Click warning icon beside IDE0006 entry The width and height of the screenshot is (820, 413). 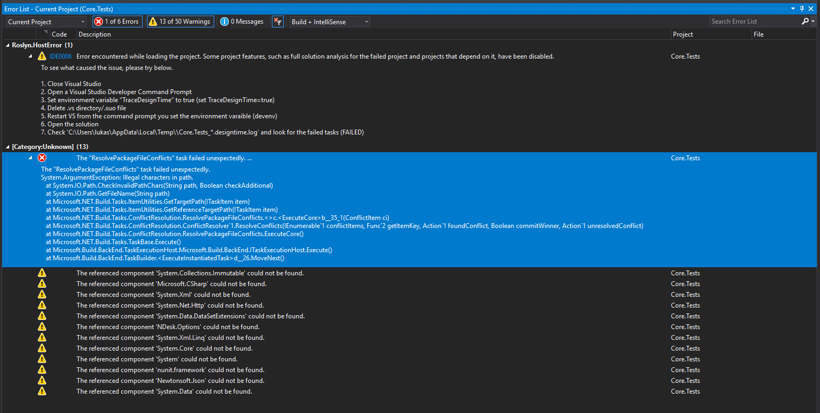point(42,56)
